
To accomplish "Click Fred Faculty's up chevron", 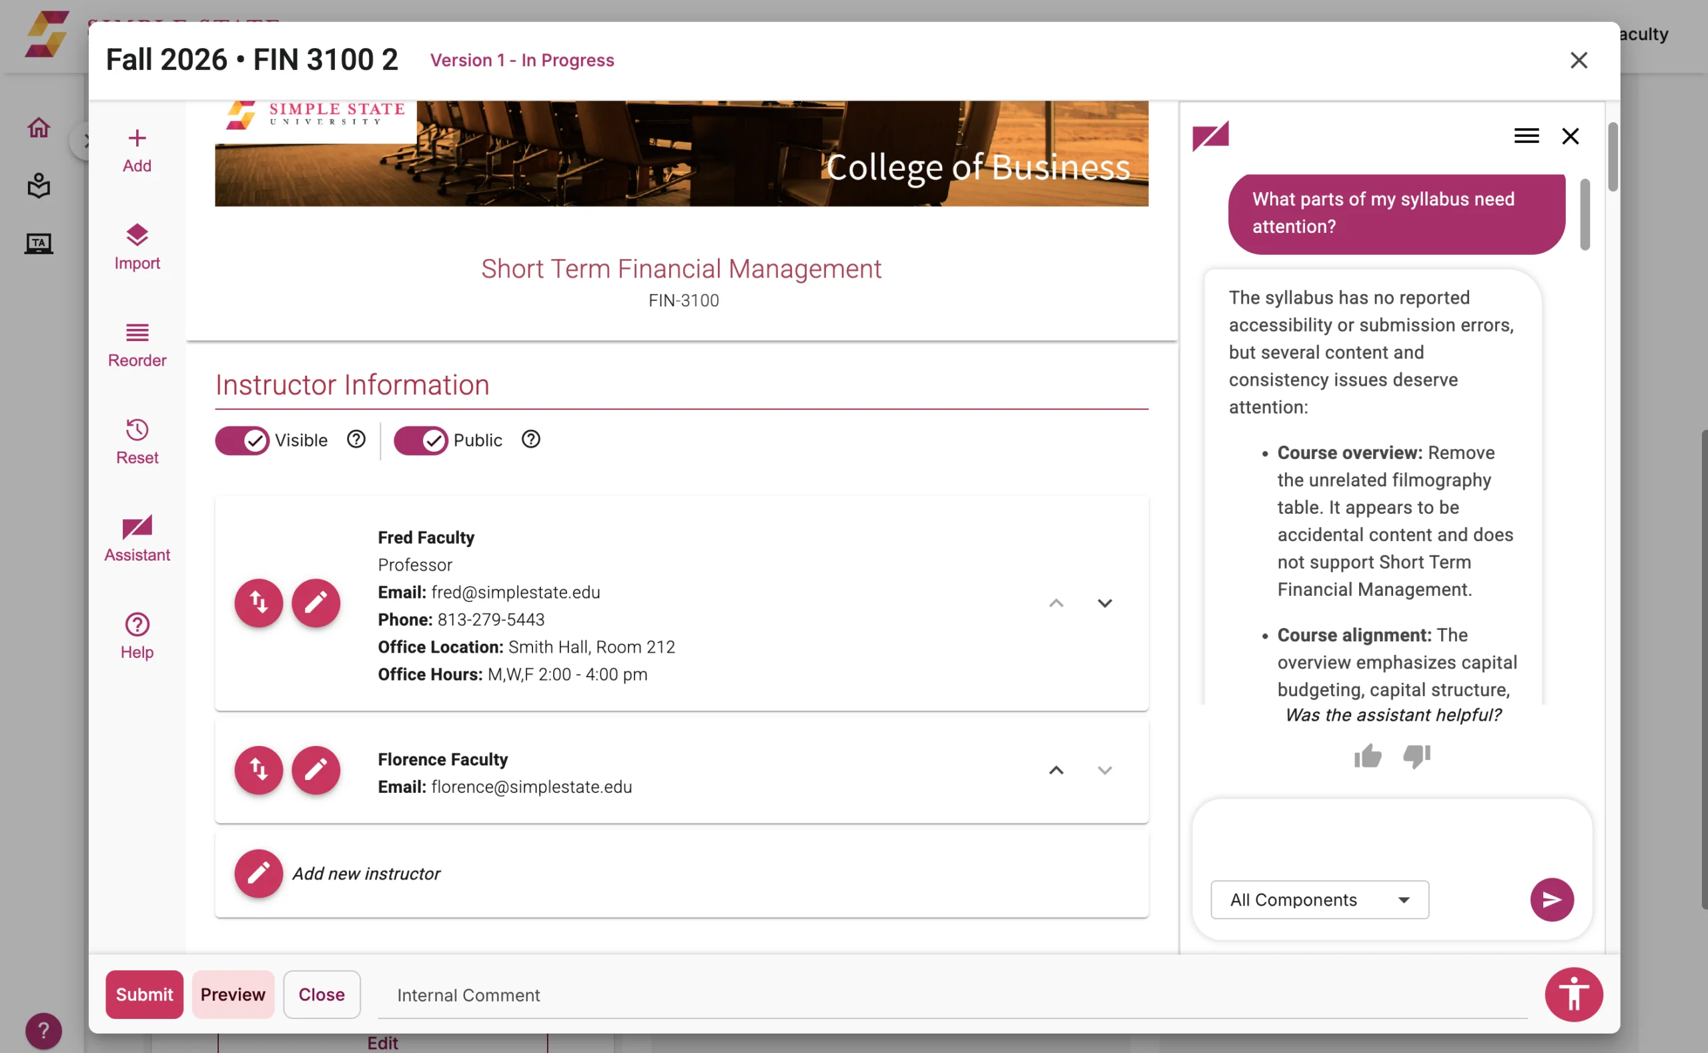I will tap(1055, 603).
